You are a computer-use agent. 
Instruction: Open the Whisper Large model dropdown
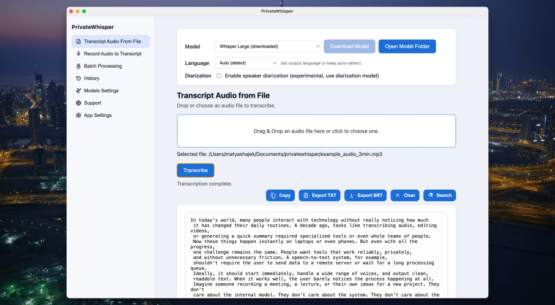[x=267, y=47]
